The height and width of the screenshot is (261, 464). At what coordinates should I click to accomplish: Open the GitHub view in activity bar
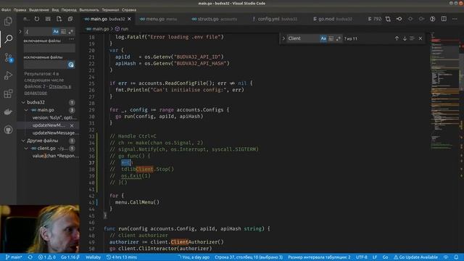[8, 130]
